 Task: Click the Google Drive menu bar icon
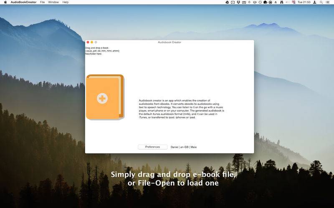[x=227, y=2]
